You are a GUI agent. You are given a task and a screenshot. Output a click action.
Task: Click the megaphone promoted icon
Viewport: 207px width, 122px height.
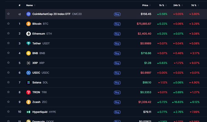[19, 14]
